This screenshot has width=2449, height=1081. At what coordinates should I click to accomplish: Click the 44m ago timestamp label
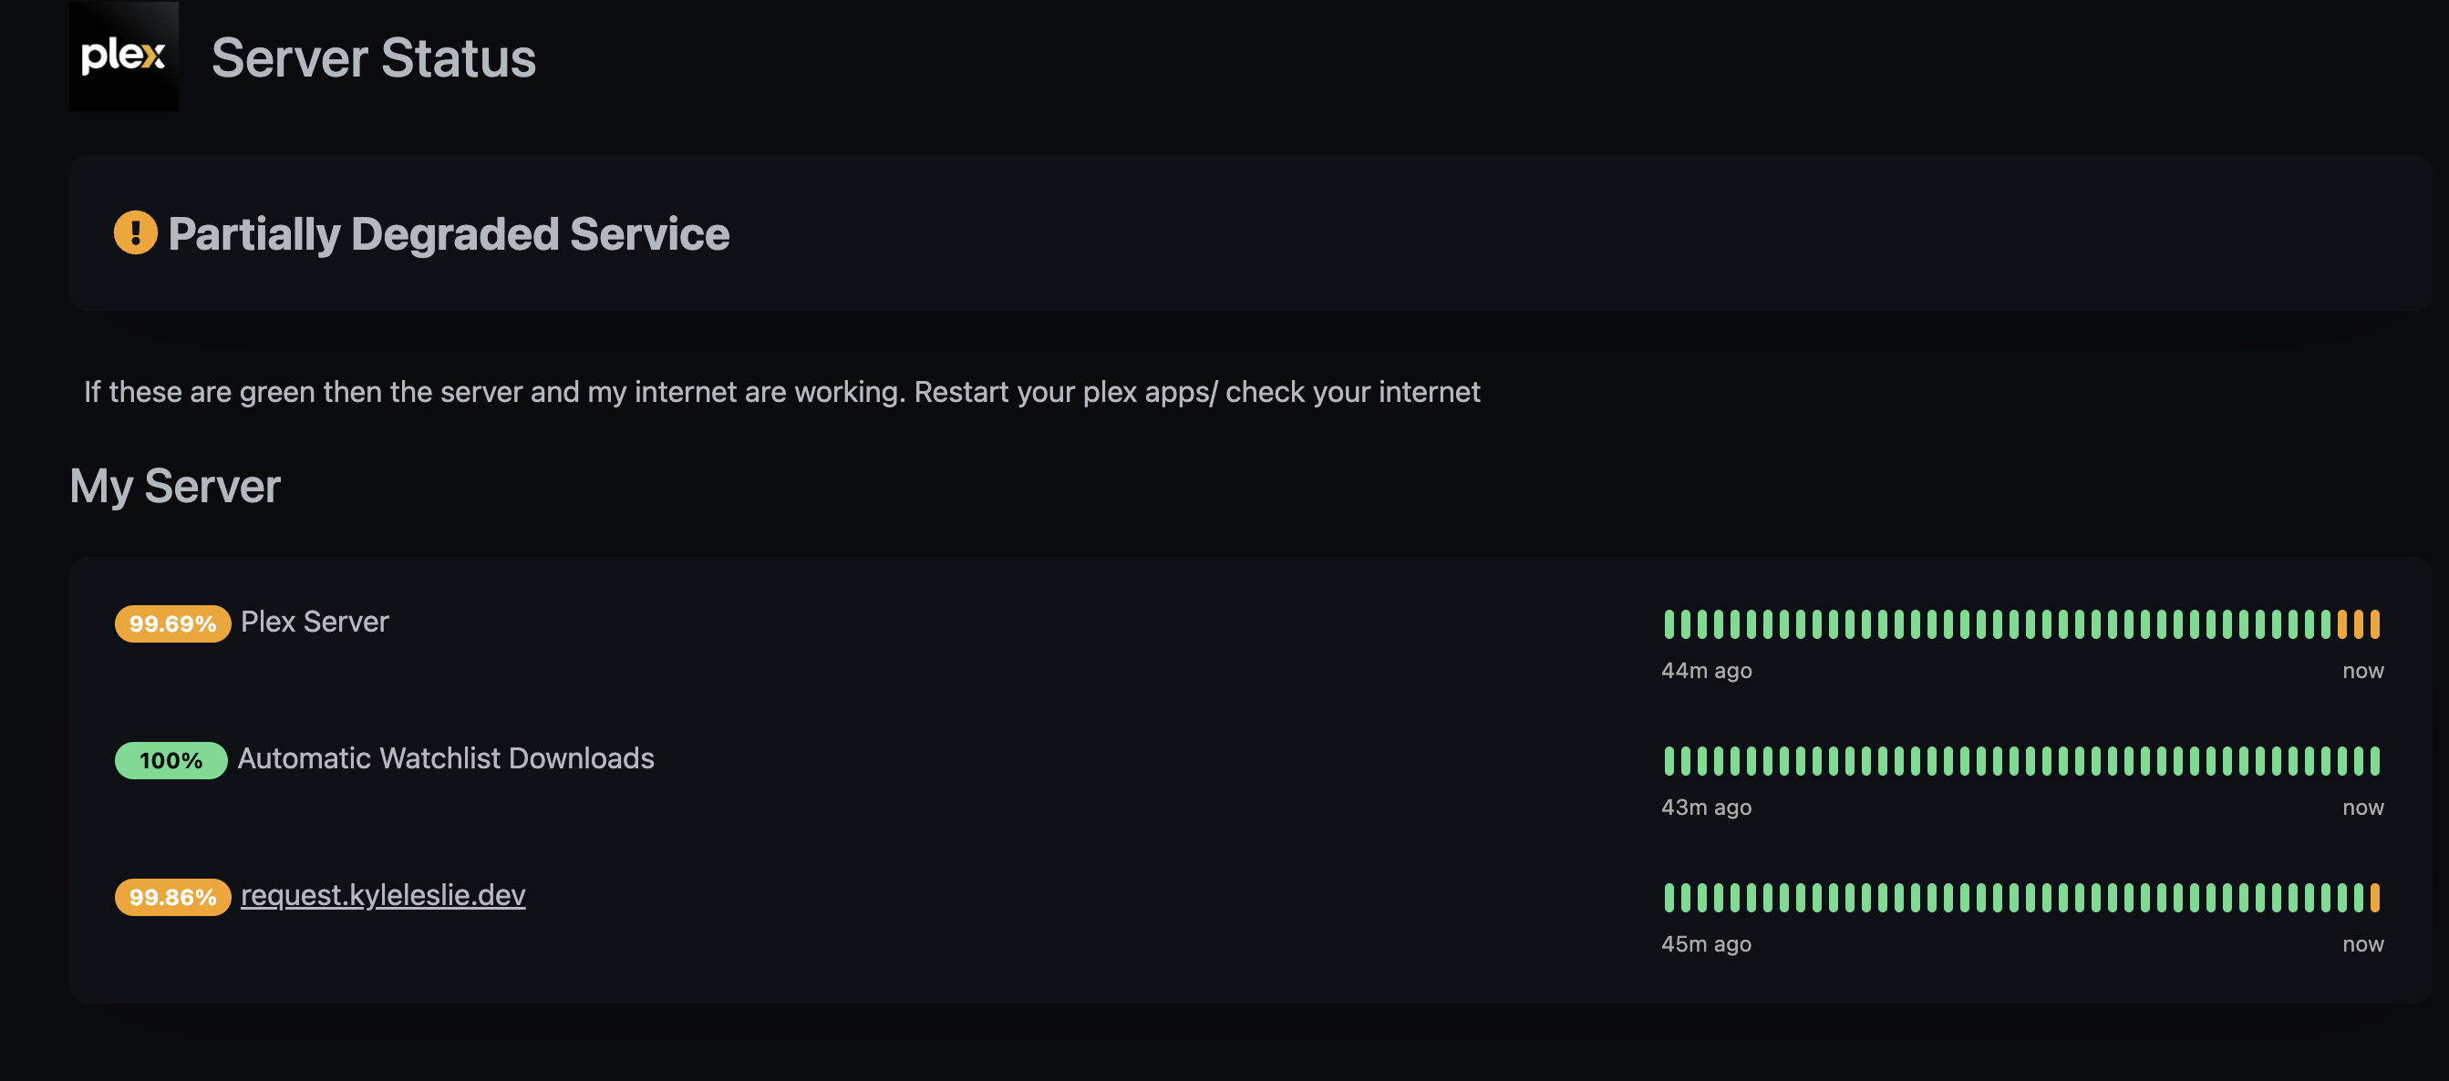(1707, 670)
